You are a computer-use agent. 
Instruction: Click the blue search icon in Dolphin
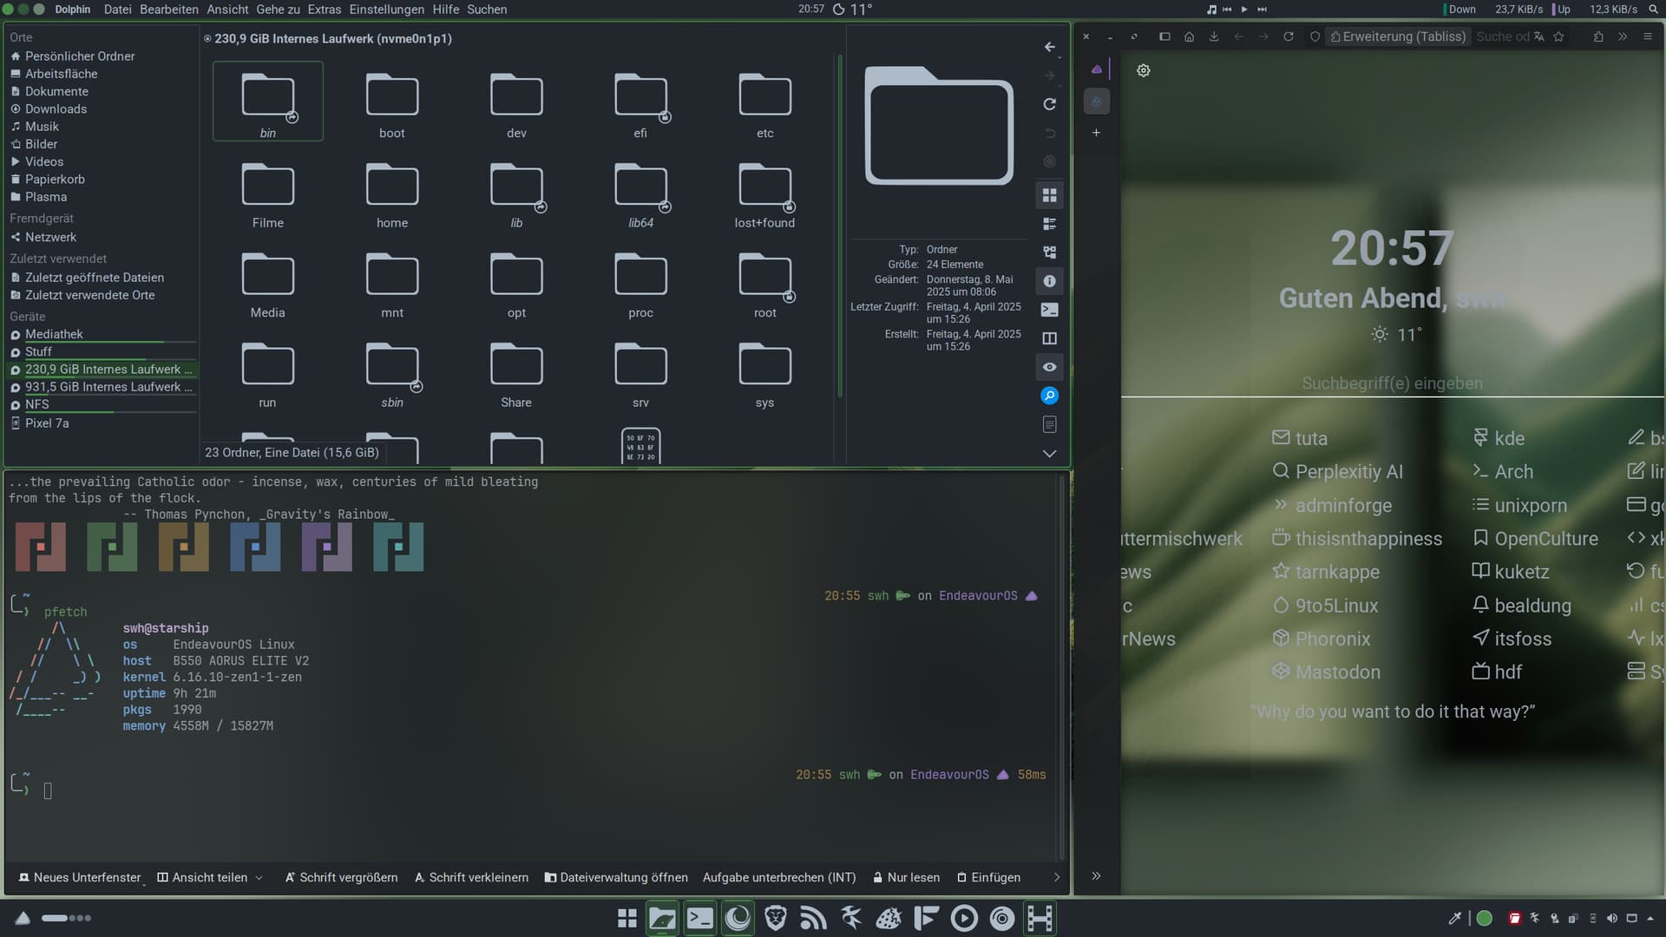tap(1049, 396)
